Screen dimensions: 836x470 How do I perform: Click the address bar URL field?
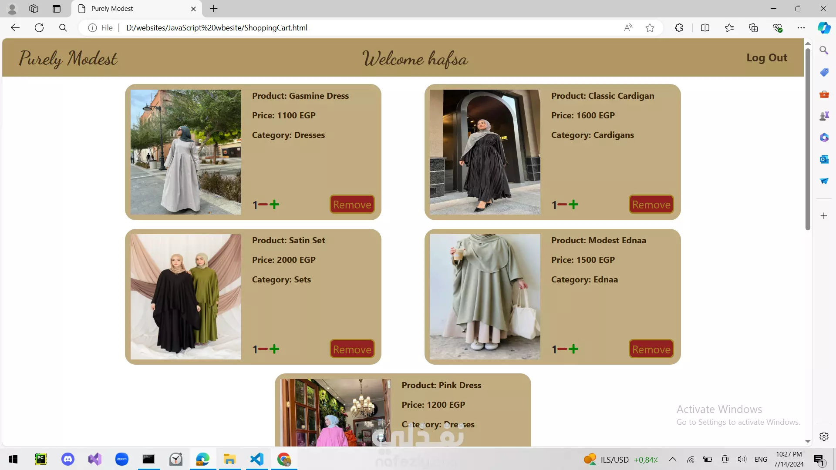tap(348, 28)
